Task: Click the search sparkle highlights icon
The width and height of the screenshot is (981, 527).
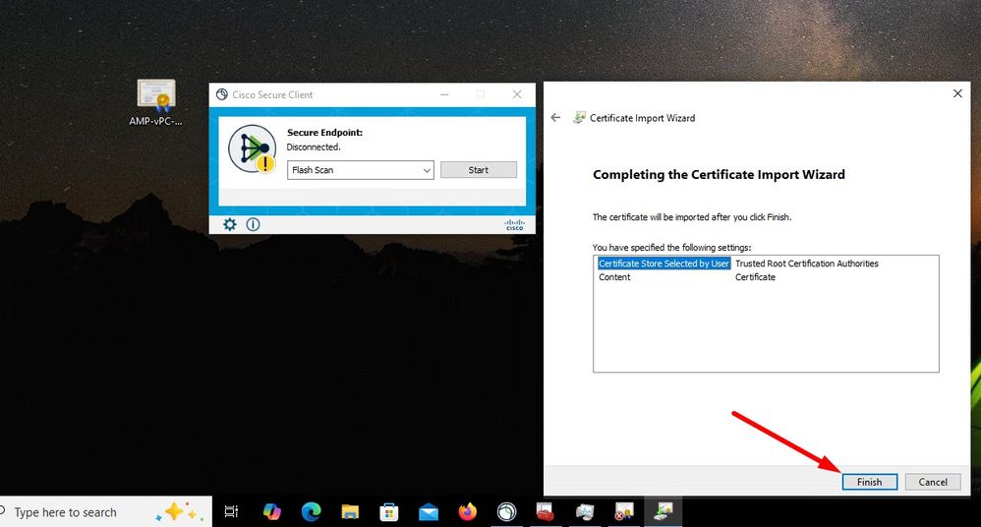Action: point(180,512)
